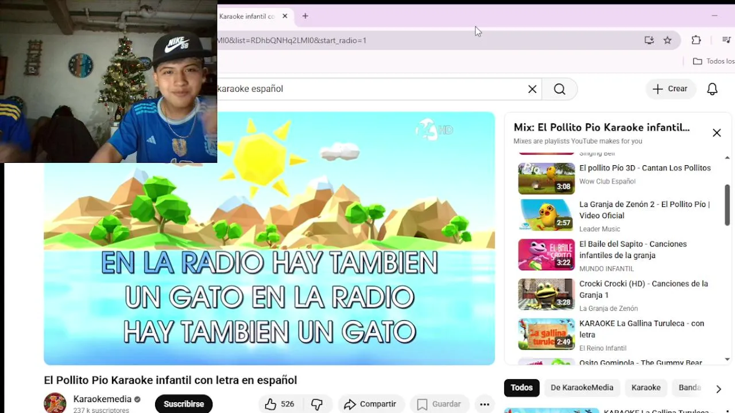Open Crocki Crocki (HD) thumbnail
This screenshot has height=413, width=735.
(546, 294)
